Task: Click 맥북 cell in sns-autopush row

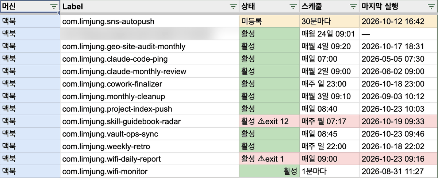Action: point(30,22)
